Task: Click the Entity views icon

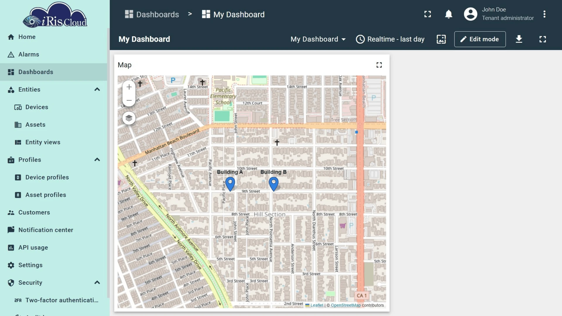Action: tap(18, 142)
